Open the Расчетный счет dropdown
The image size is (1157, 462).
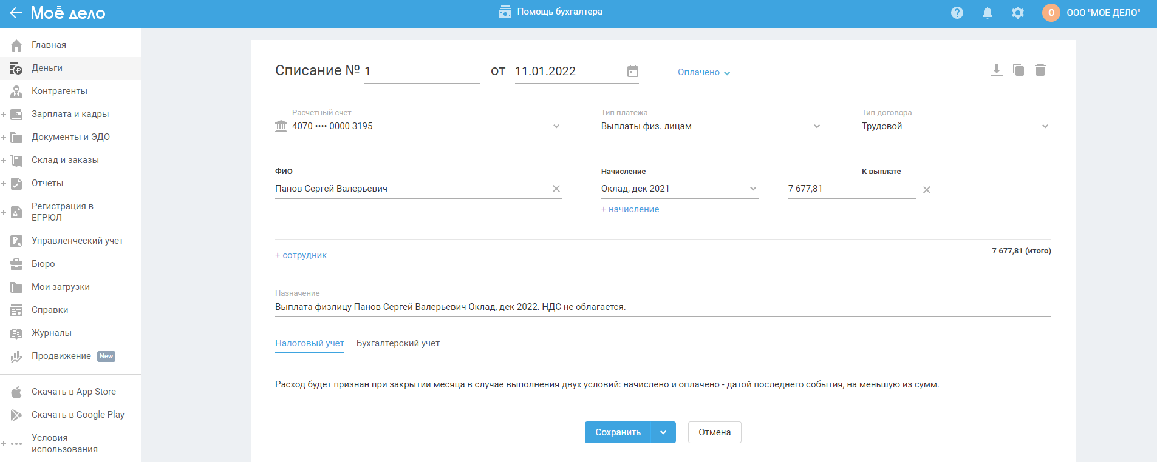(556, 126)
